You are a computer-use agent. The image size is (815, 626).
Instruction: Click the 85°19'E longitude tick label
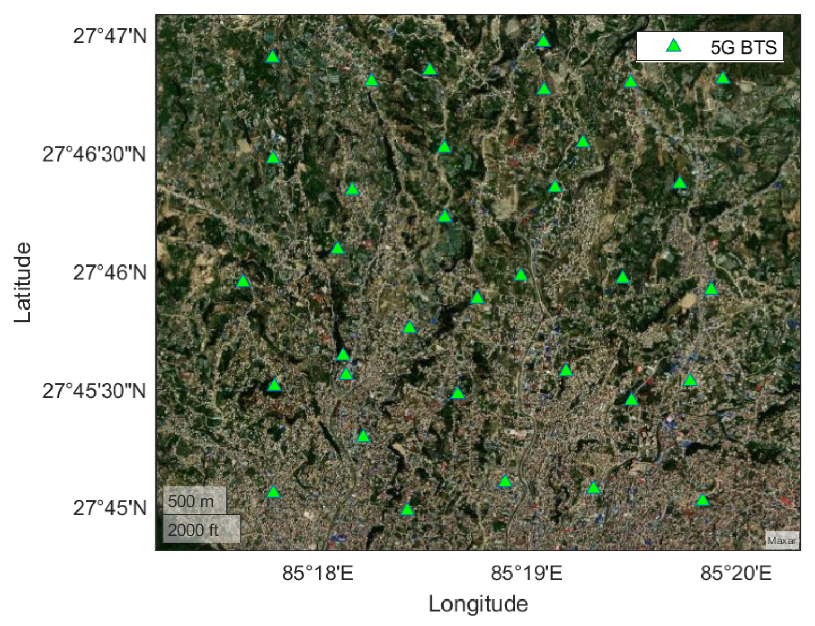[526, 574]
